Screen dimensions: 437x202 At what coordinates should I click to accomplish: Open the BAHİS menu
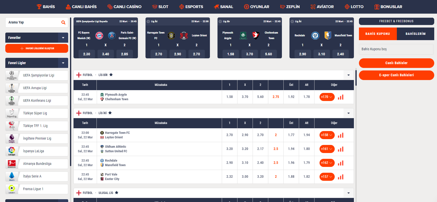pyautogui.click(x=46, y=7)
